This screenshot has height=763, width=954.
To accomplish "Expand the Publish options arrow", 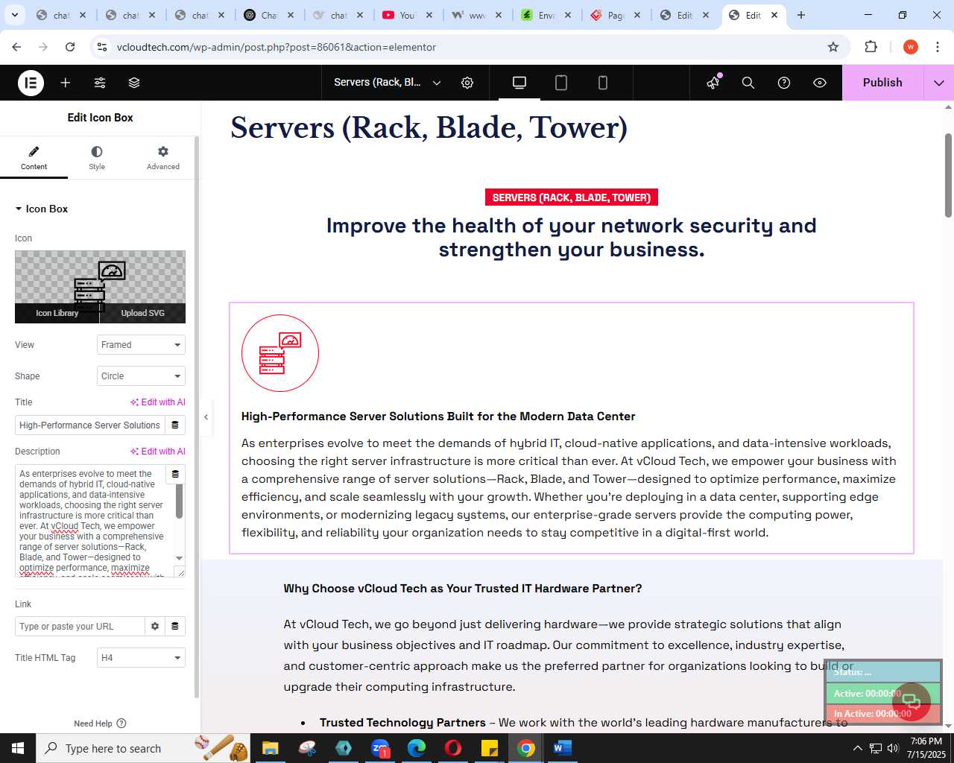I will [939, 83].
